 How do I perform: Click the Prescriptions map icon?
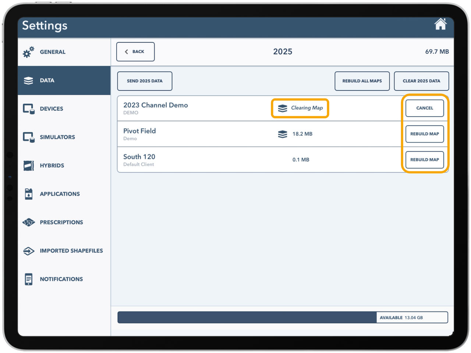click(28, 222)
